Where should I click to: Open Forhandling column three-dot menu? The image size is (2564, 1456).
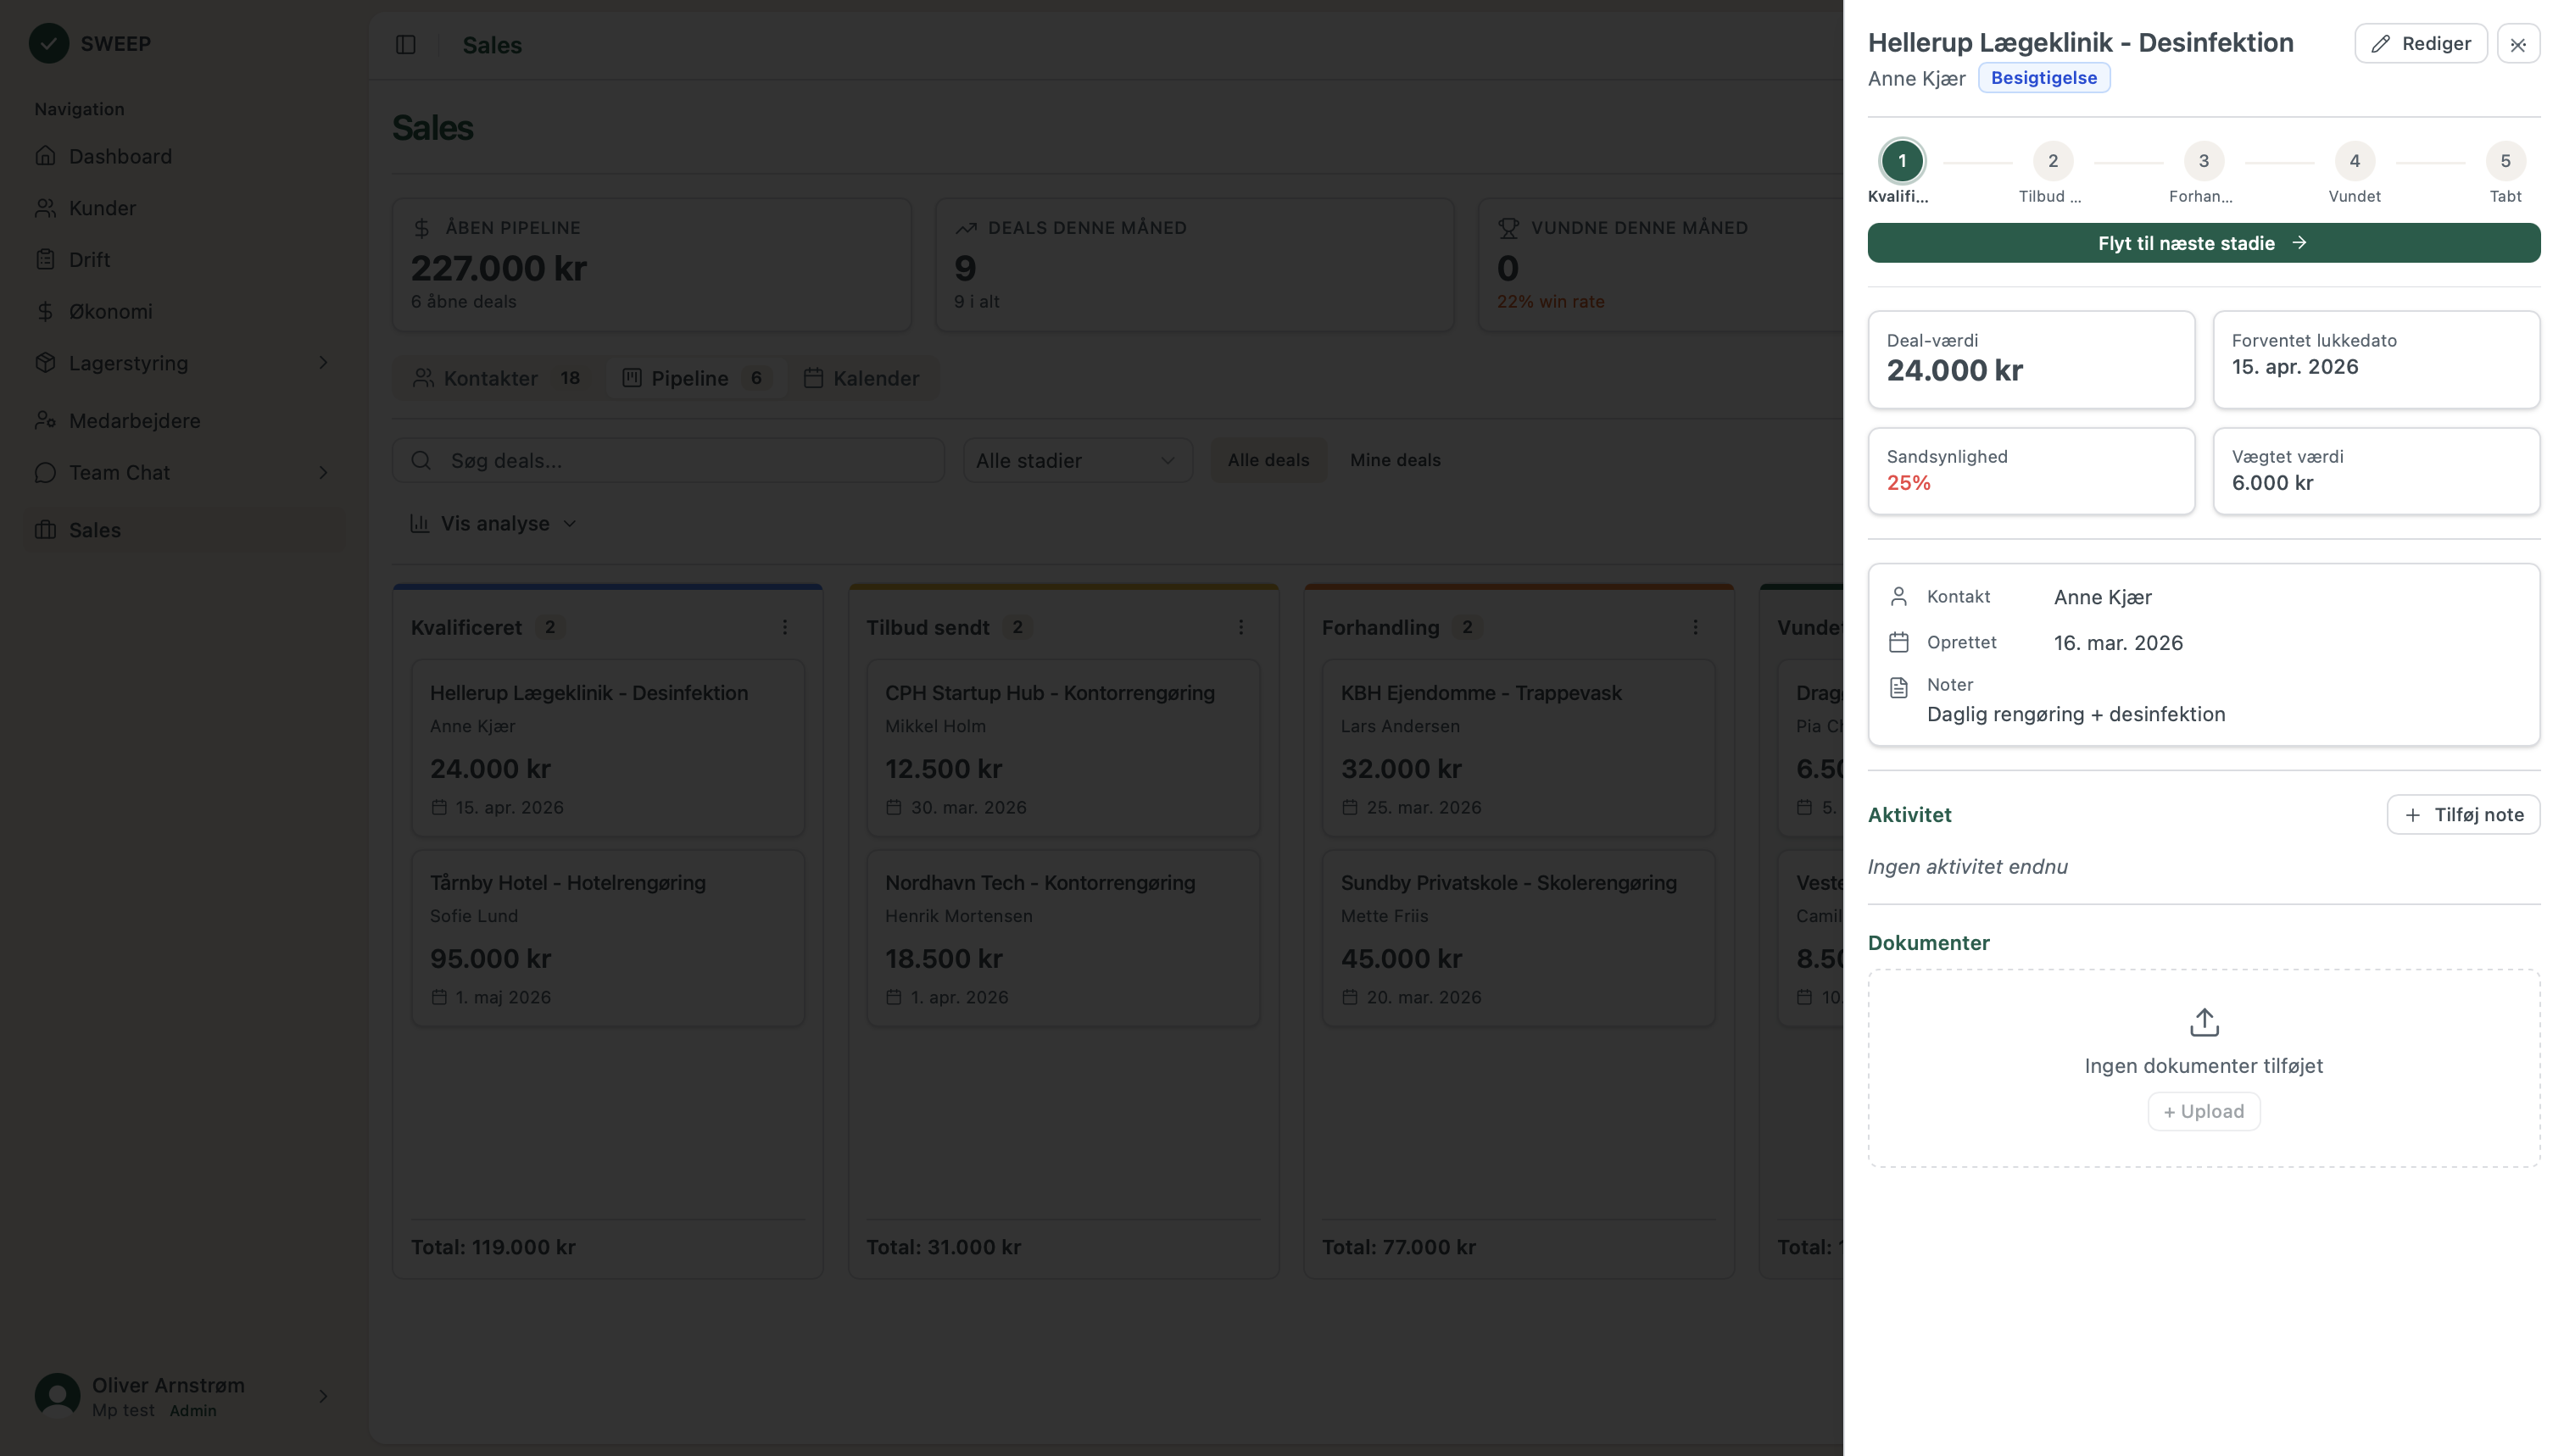(x=1696, y=627)
